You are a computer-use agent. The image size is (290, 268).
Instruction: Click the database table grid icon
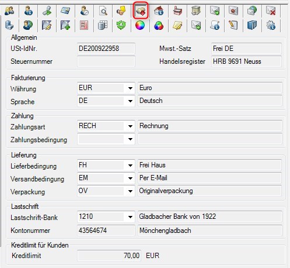coord(103,26)
